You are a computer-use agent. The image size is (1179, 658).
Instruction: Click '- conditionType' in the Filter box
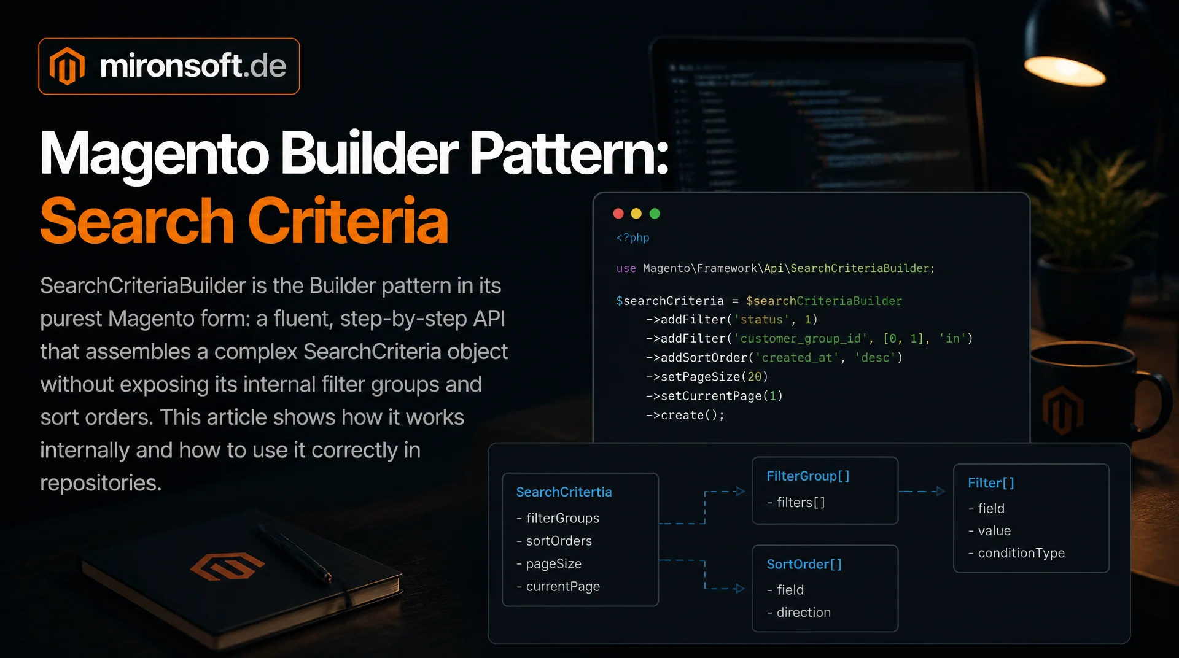click(x=1016, y=553)
